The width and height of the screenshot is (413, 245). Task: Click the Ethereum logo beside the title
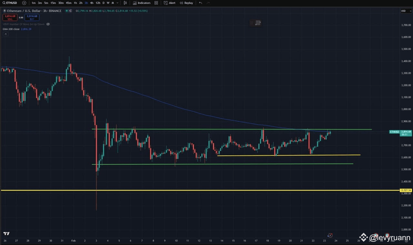[4, 11]
